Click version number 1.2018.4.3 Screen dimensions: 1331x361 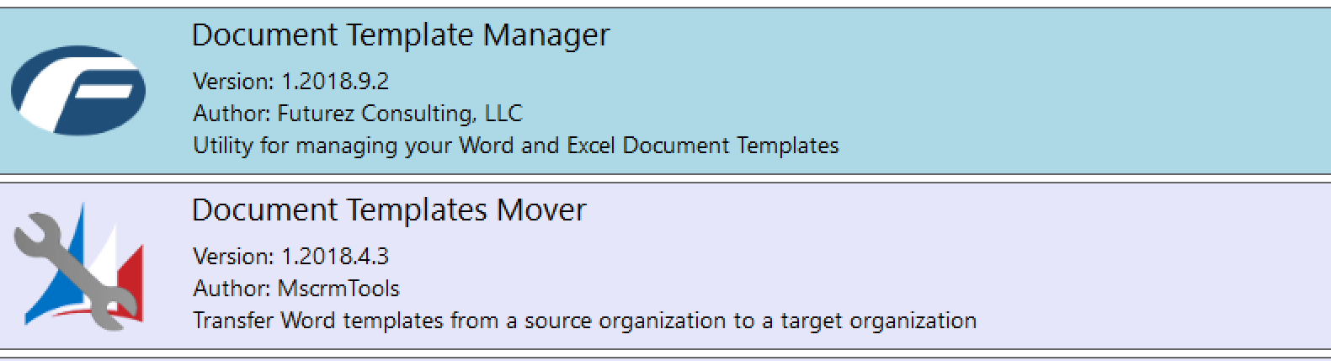click(x=334, y=257)
